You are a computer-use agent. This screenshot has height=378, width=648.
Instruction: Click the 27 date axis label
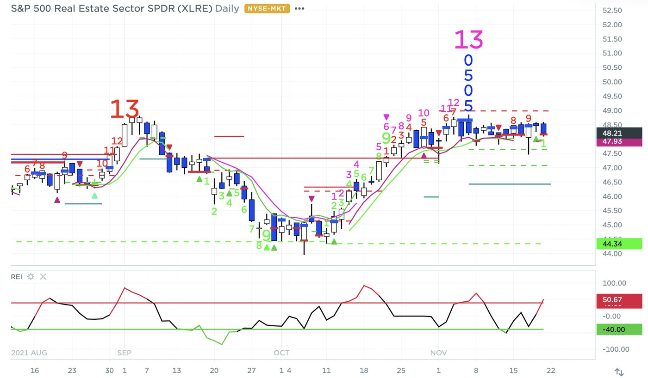tap(252, 371)
